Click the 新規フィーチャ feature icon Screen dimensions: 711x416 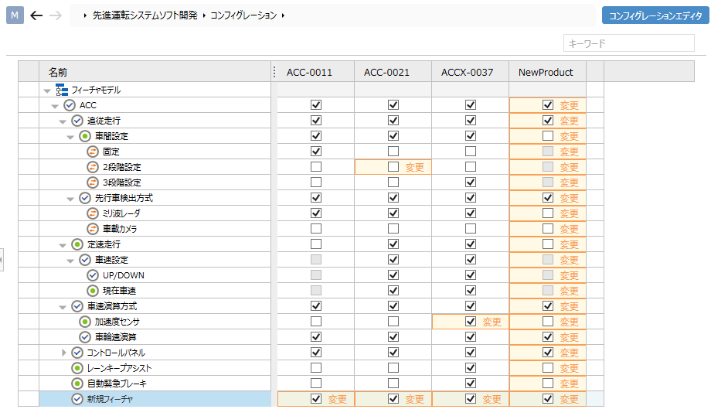tap(77, 399)
